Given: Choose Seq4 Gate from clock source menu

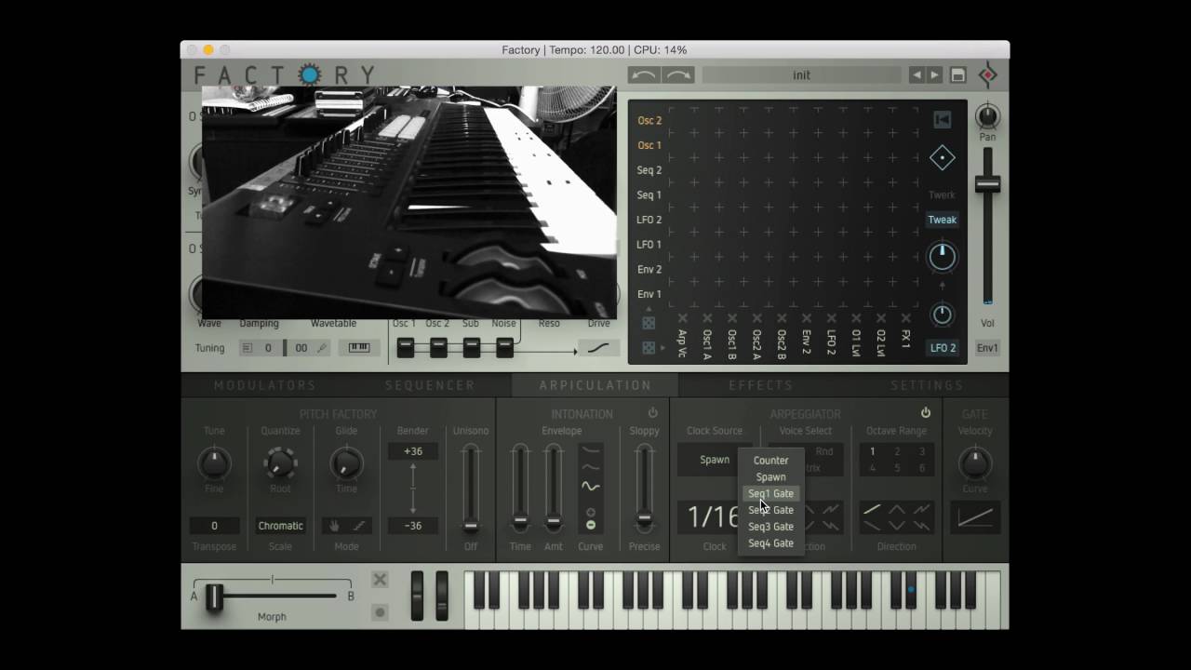Looking at the screenshot, I should (770, 543).
